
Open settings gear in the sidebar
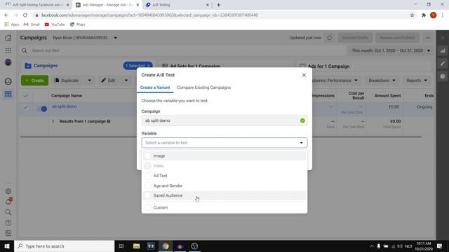click(x=8, y=191)
